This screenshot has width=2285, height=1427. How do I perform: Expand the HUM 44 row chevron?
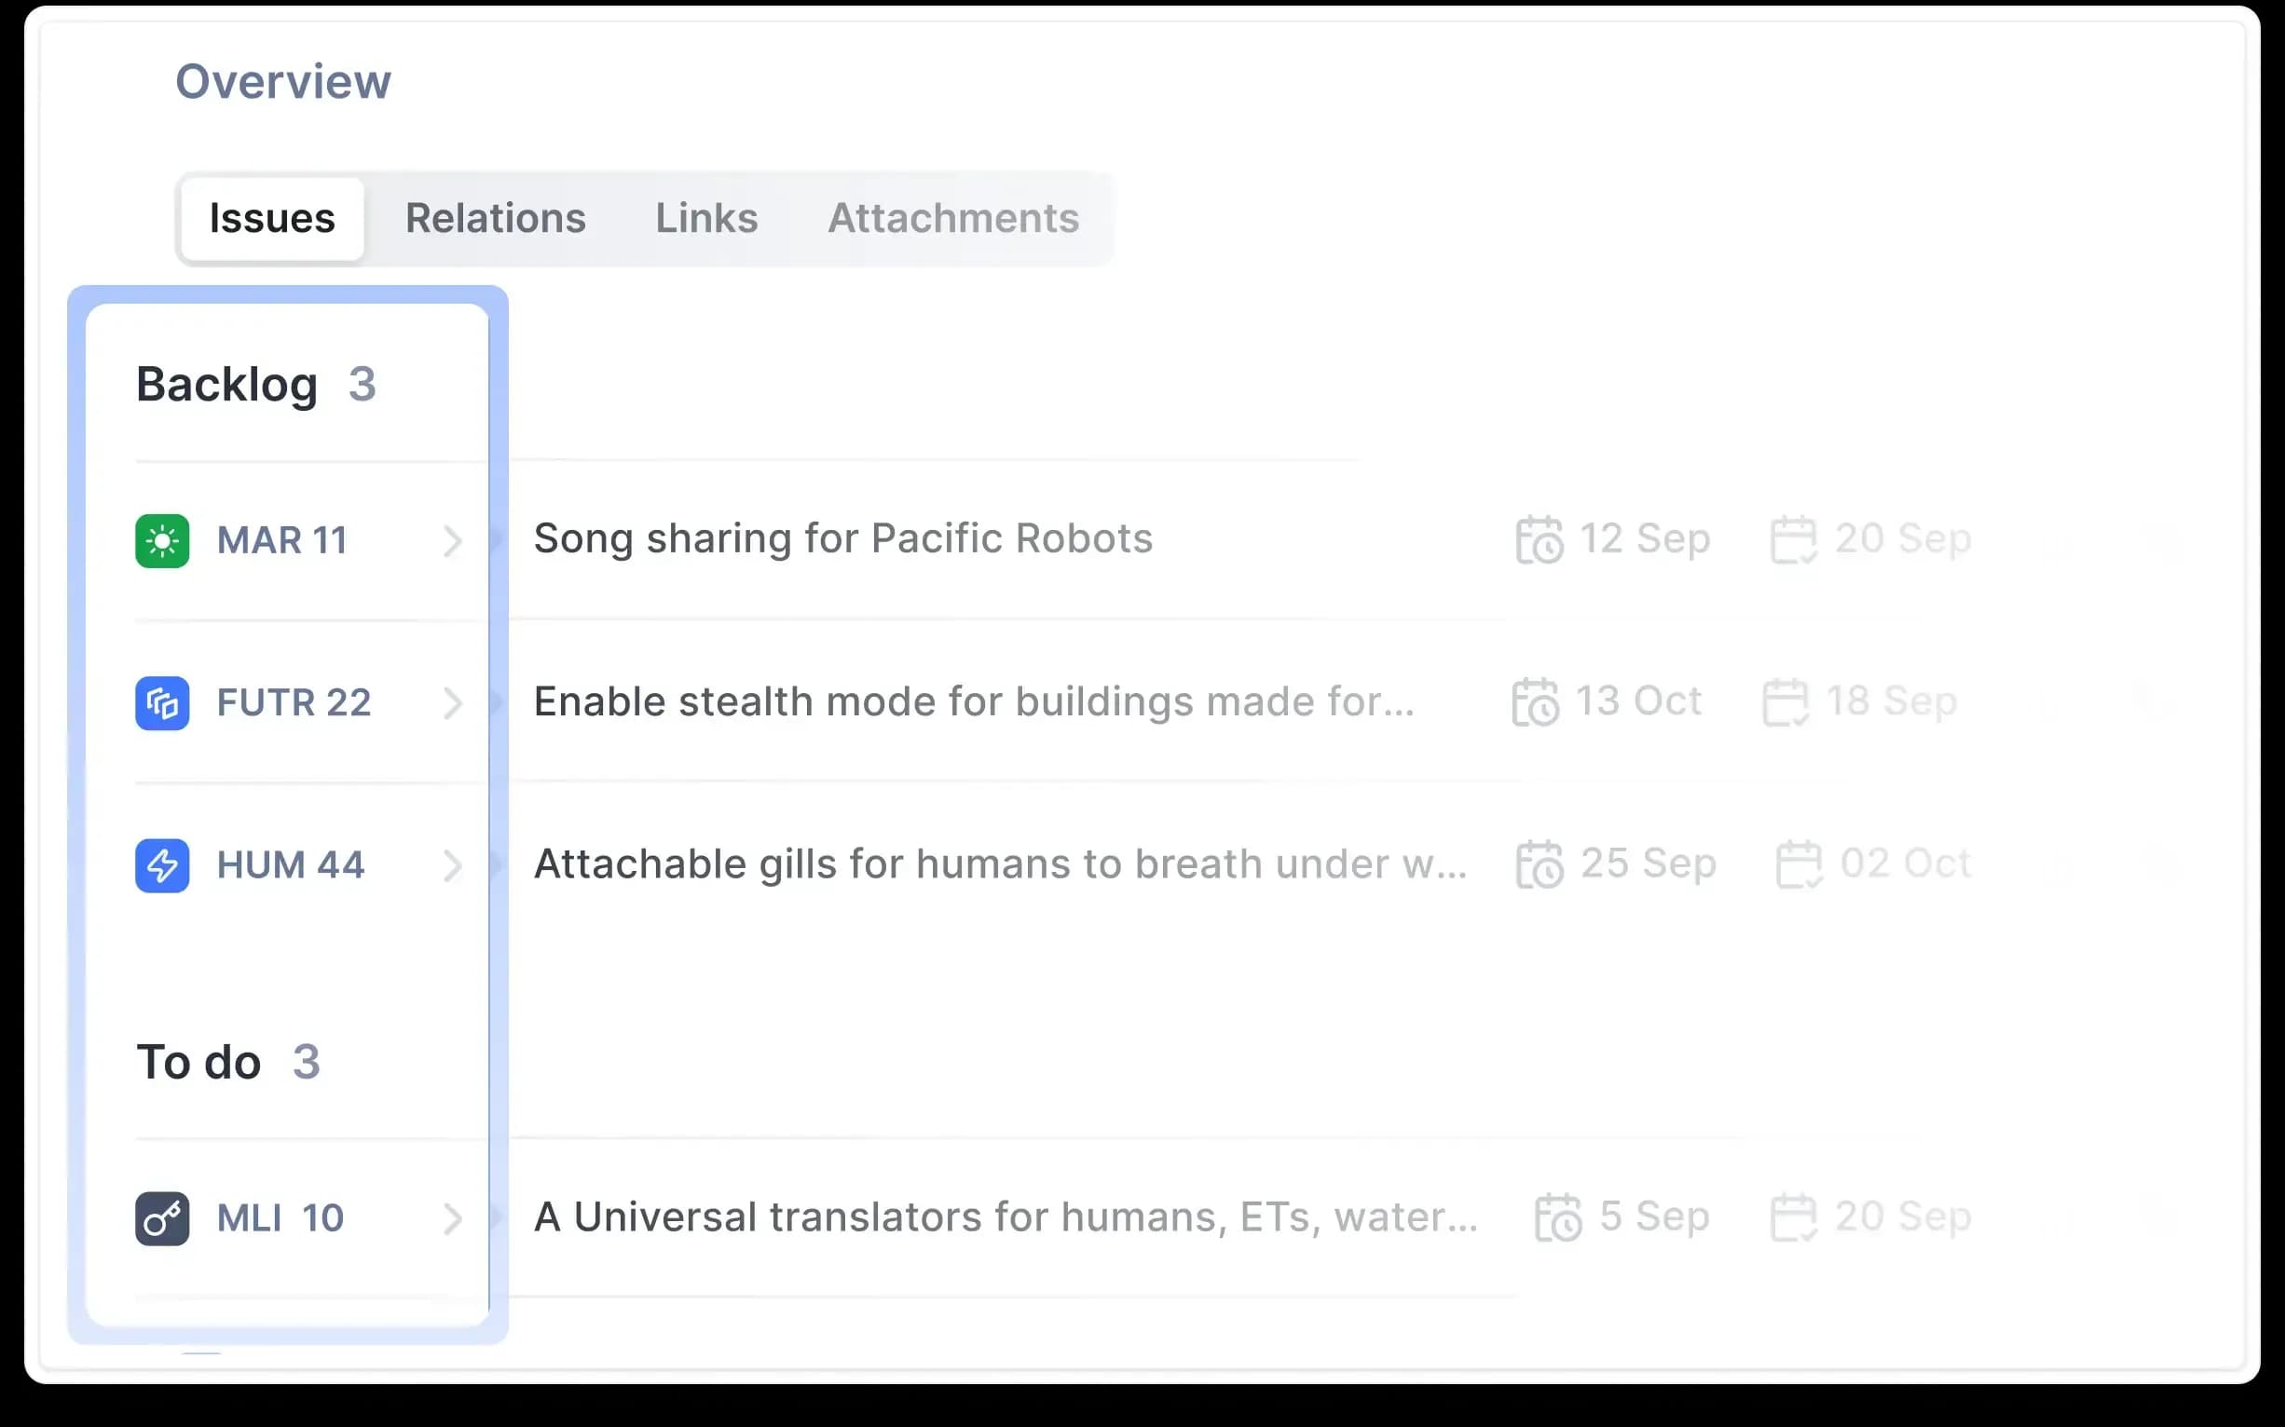[x=453, y=865]
